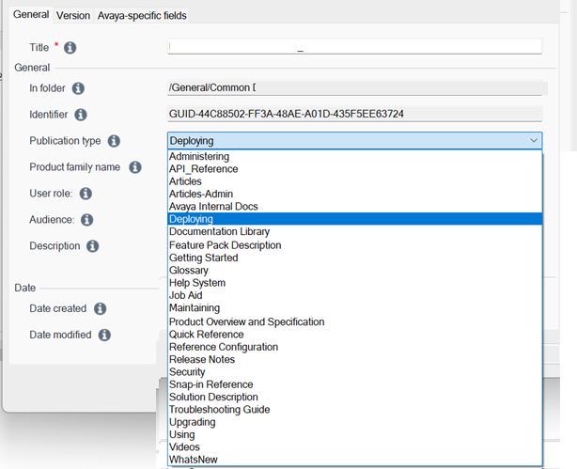Screen dimensions: 577x469
Task: Switch to the General tab
Action: (31, 15)
